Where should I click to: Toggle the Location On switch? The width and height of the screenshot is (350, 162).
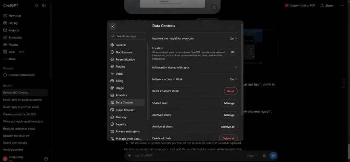click(232, 52)
